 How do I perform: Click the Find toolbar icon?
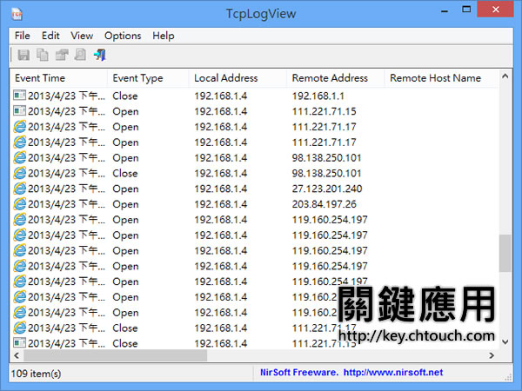[80, 56]
